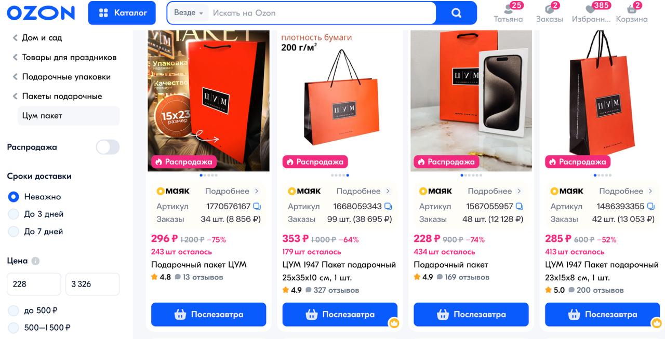This screenshot has height=339, width=665.
Task: Click the price info icon next to Цена
Action: (x=35, y=261)
